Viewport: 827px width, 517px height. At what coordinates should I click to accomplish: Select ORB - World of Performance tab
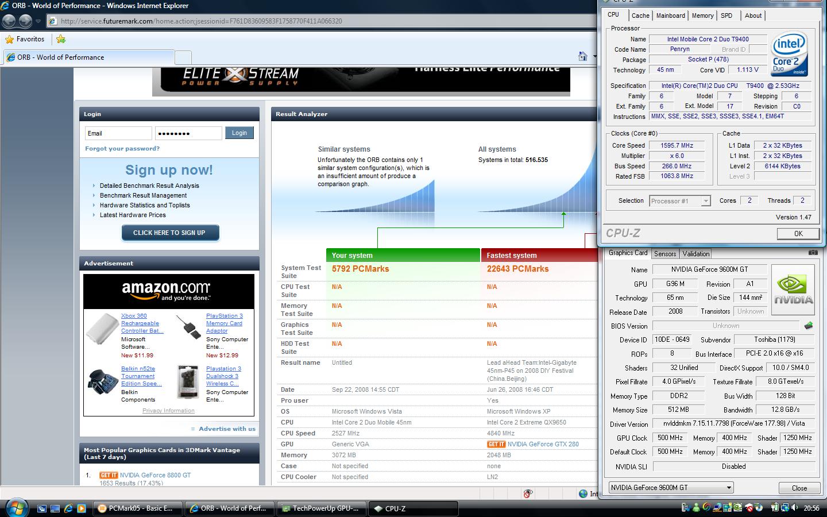(89, 57)
